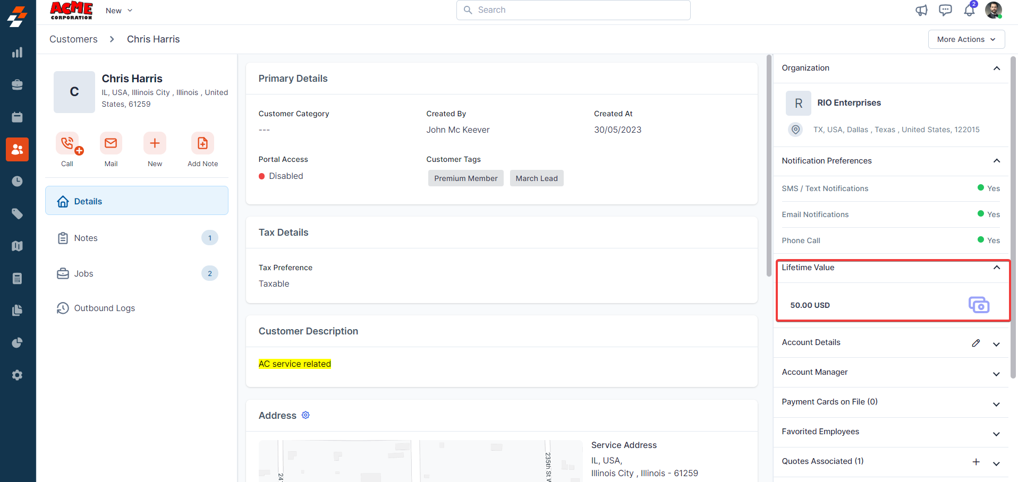Add a quote with plus icon
Viewport: 1018px width, 482px height.
976,462
